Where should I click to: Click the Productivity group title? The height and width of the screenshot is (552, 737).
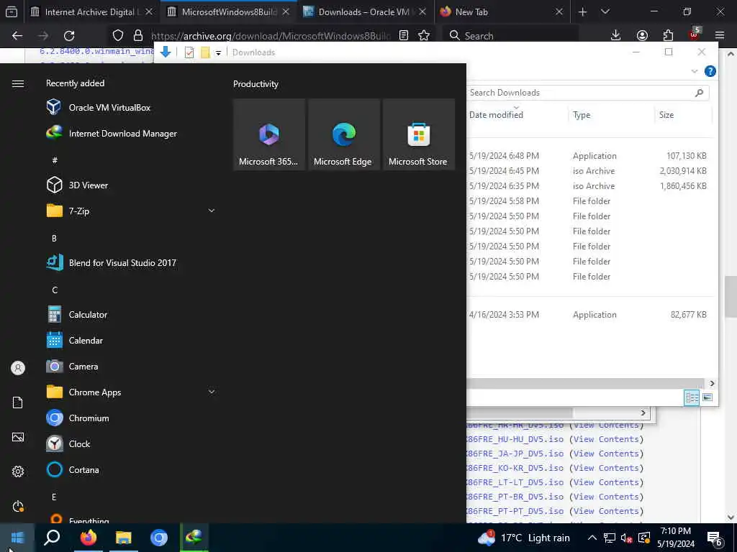(x=256, y=84)
